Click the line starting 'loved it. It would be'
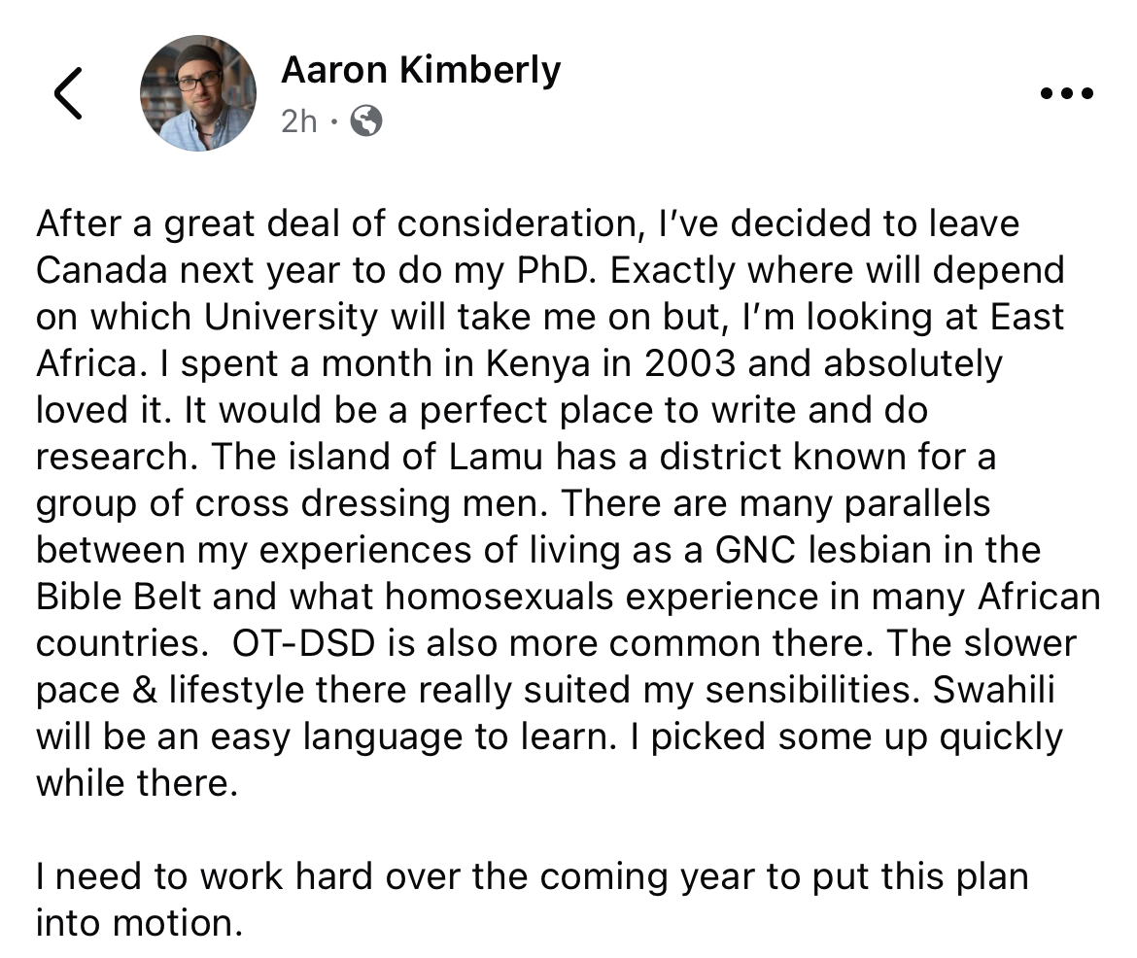This screenshot has width=1137, height=958. click(482, 410)
